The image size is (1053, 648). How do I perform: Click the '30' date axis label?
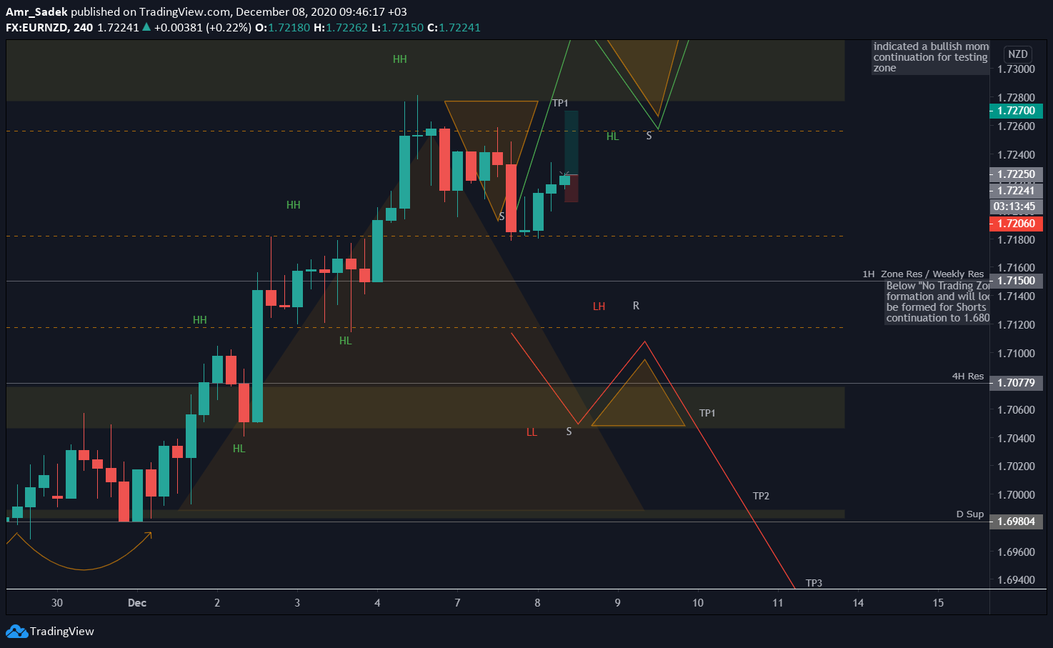coord(57,603)
